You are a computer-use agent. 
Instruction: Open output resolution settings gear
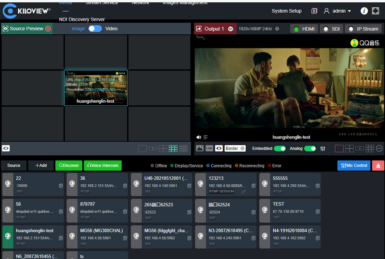(277, 29)
